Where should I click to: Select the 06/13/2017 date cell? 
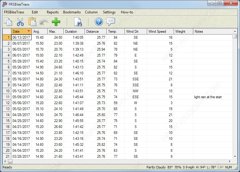pyautogui.click(x=21, y=37)
